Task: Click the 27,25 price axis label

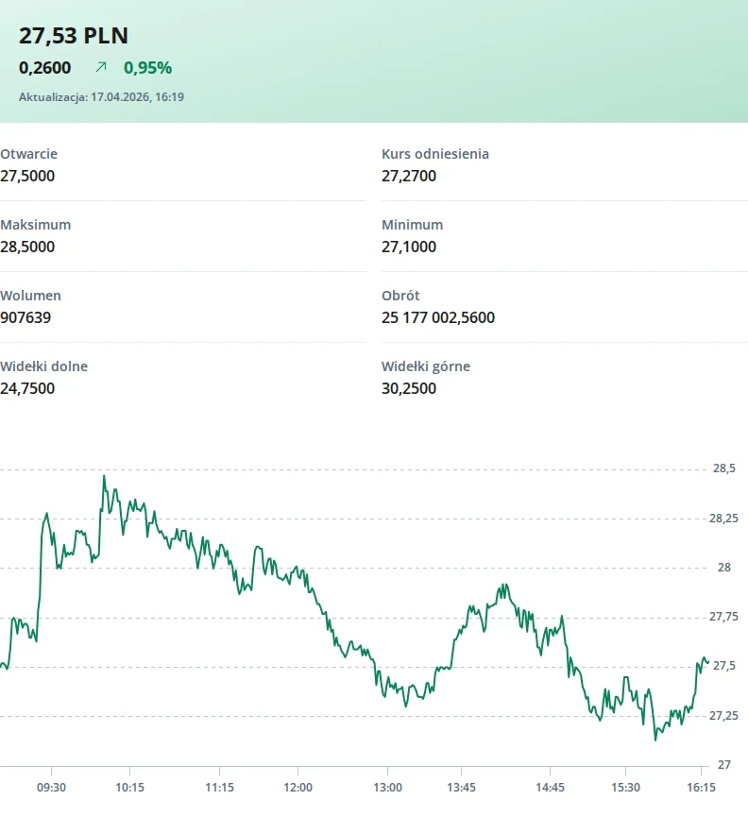Action: [x=723, y=716]
